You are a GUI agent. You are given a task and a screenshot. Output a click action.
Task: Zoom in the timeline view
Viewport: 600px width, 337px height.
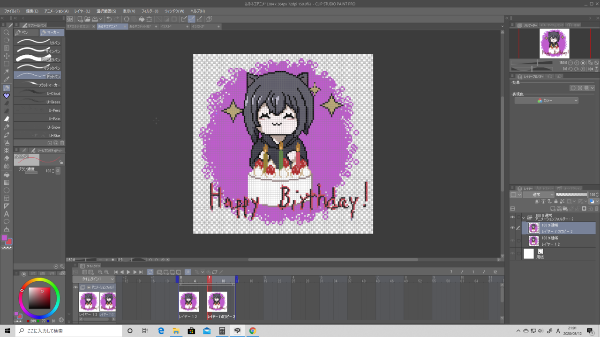coord(106,272)
